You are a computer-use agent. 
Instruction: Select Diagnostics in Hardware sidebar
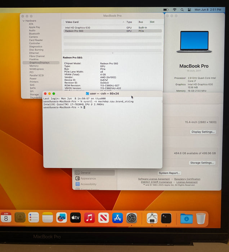pos(36,46)
